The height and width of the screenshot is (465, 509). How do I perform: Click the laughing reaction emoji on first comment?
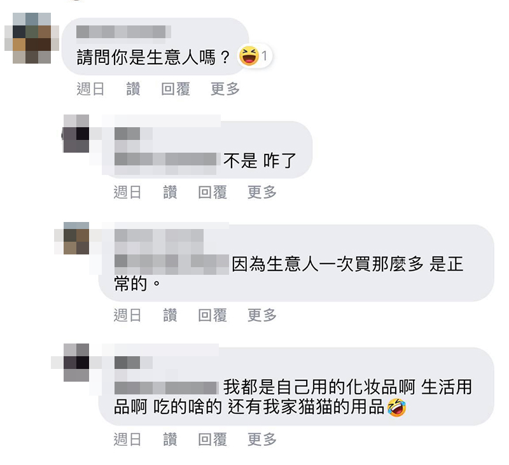pyautogui.click(x=249, y=56)
